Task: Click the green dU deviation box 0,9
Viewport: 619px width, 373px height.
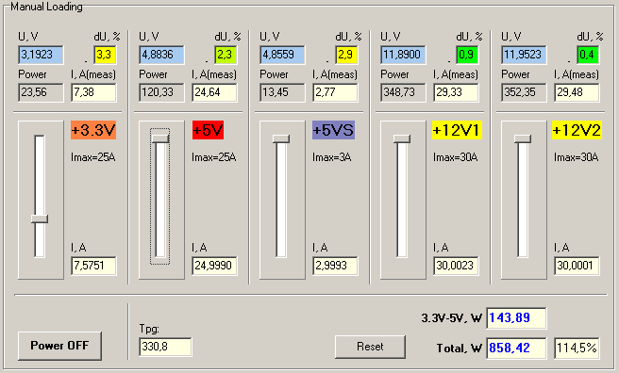Action: point(467,55)
